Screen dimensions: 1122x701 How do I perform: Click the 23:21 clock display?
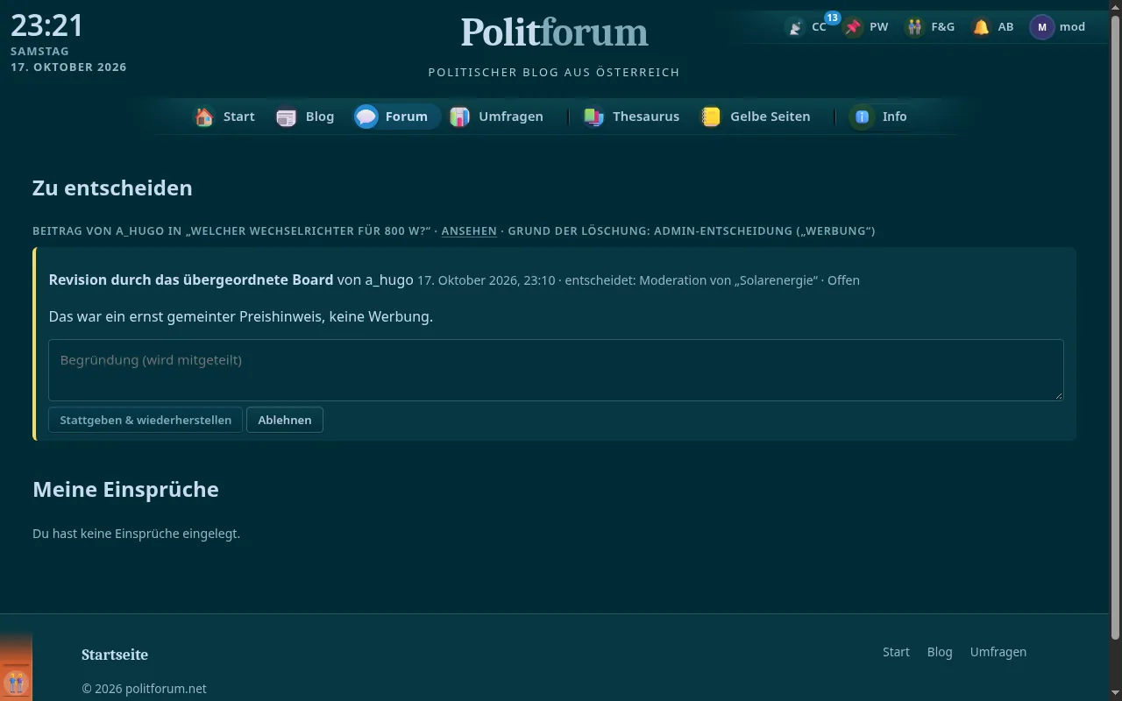[47, 25]
